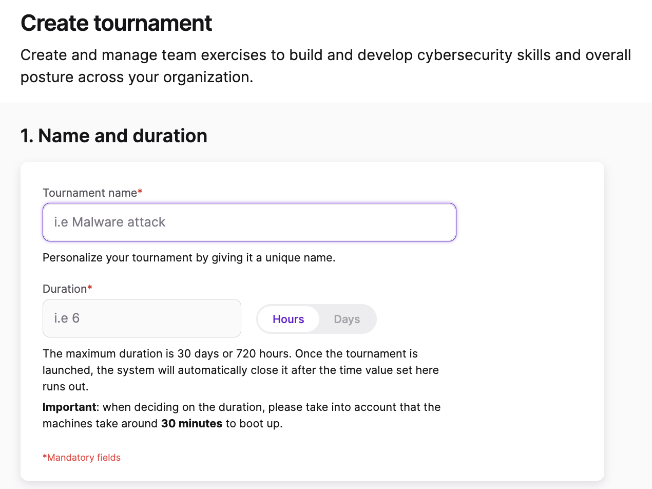The width and height of the screenshot is (652, 489).
Task: Focus the Tournament name input field
Action: (249, 222)
